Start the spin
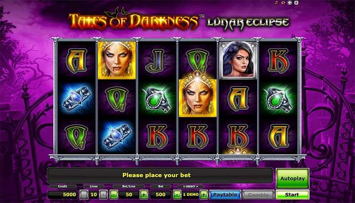 pos(292,195)
